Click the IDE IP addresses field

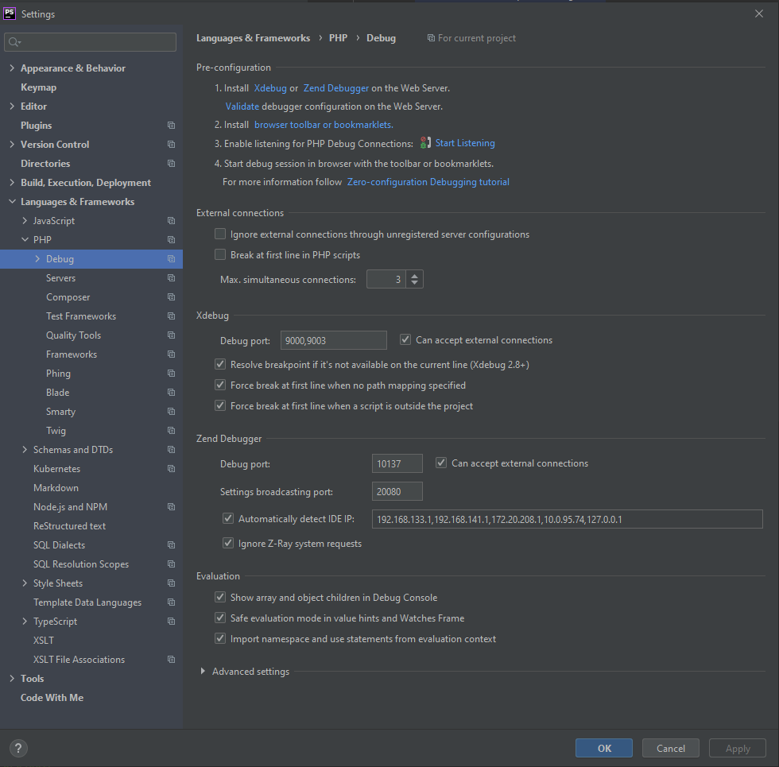(x=567, y=519)
